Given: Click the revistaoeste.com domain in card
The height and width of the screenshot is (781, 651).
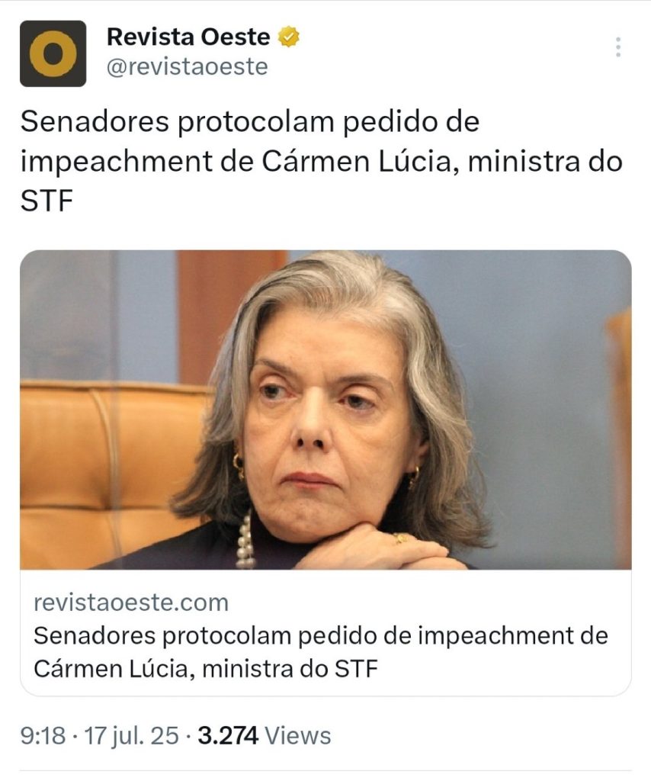Looking at the screenshot, I should coord(131,603).
